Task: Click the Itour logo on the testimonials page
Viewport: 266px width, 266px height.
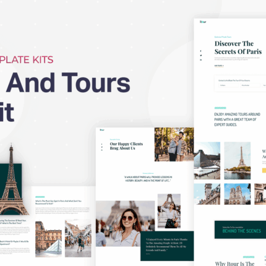Action: pyautogui.click(x=102, y=130)
